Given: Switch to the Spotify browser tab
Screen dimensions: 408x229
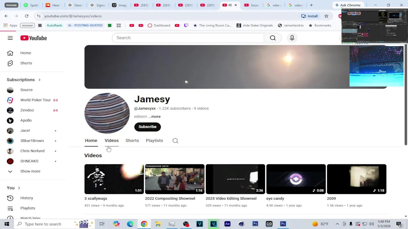Looking at the screenshot, I should tap(31, 5).
